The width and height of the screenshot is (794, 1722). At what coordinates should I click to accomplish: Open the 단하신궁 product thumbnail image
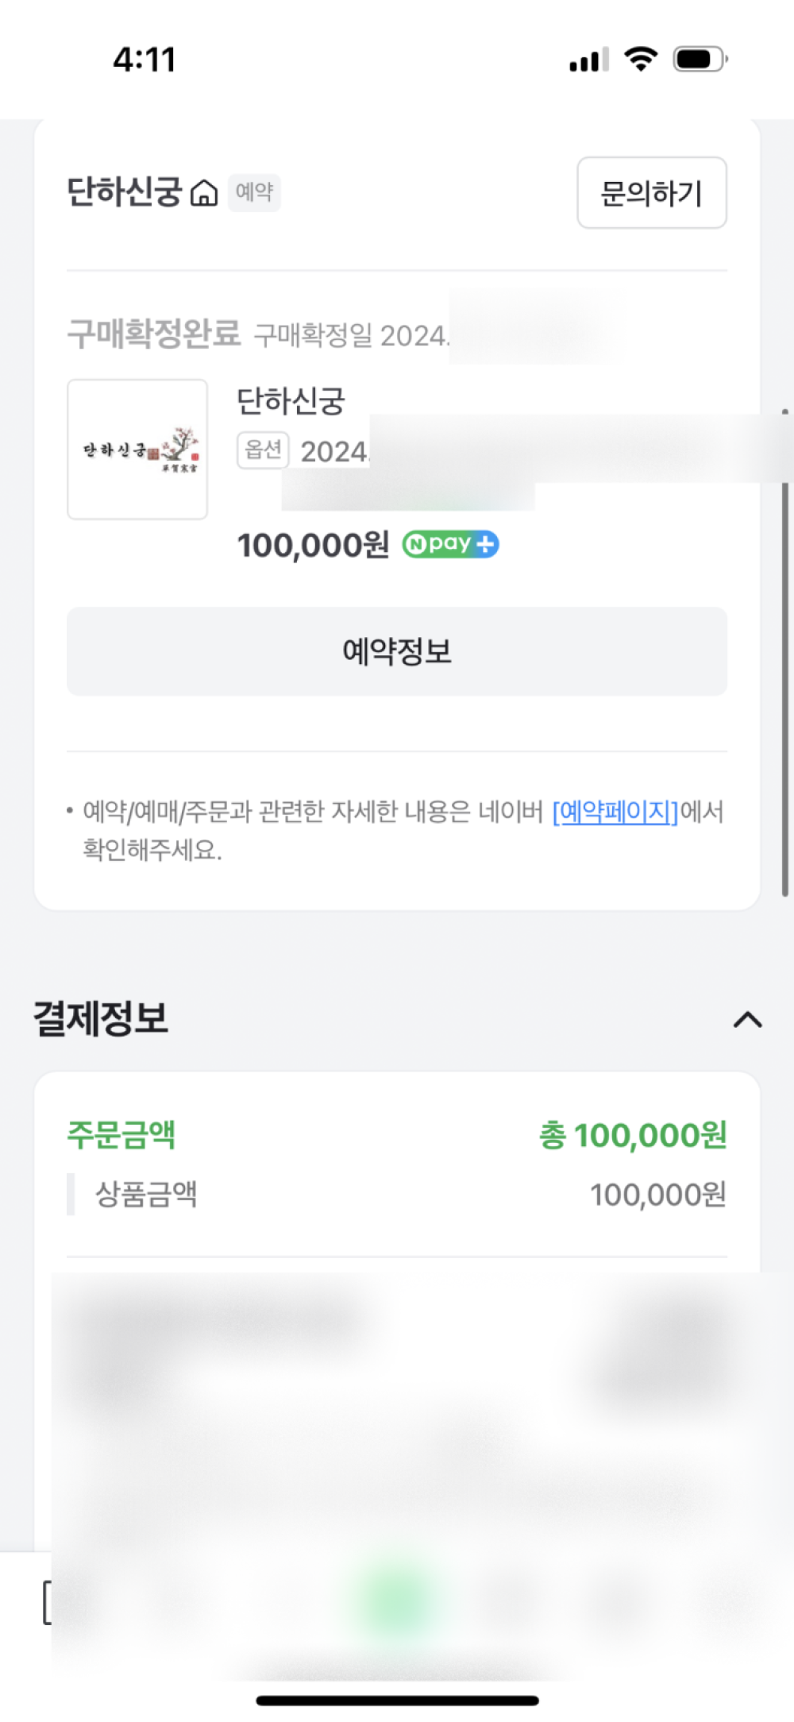(x=137, y=450)
